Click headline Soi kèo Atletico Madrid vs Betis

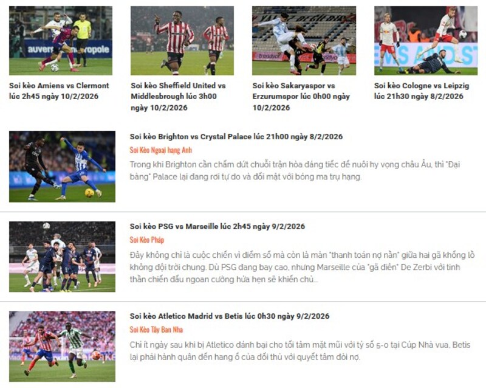(x=230, y=316)
